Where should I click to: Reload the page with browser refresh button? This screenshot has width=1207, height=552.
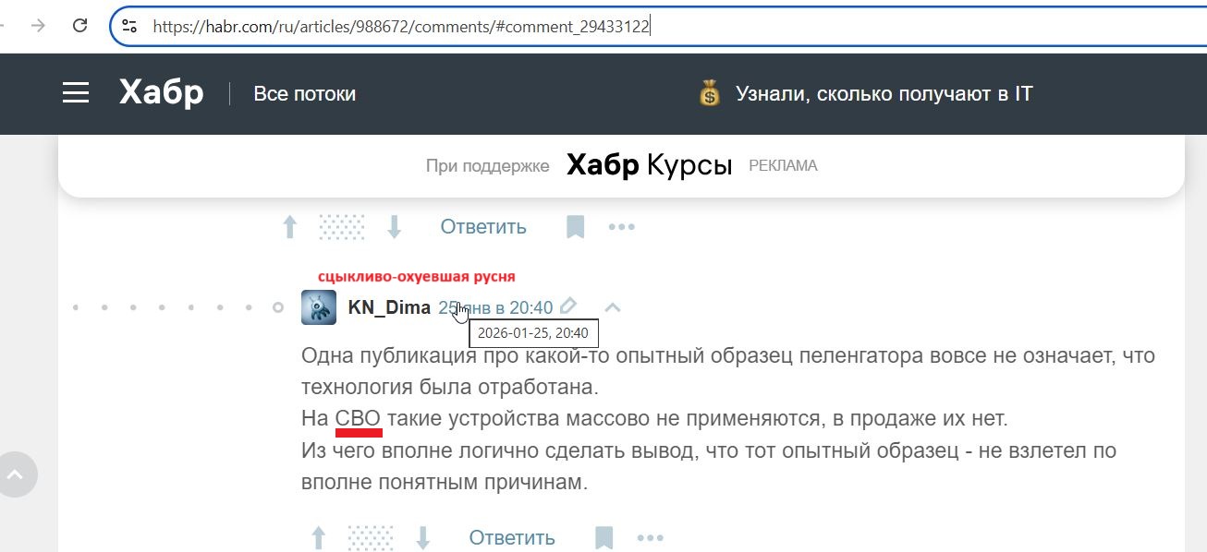pyautogui.click(x=80, y=26)
